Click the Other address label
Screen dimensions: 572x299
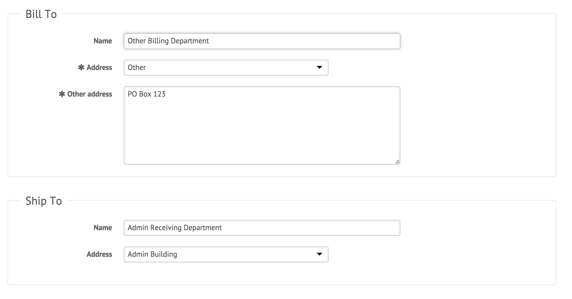(x=90, y=94)
